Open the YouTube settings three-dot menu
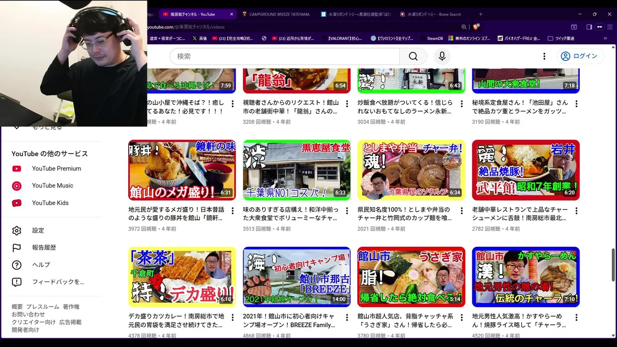 (x=544, y=56)
